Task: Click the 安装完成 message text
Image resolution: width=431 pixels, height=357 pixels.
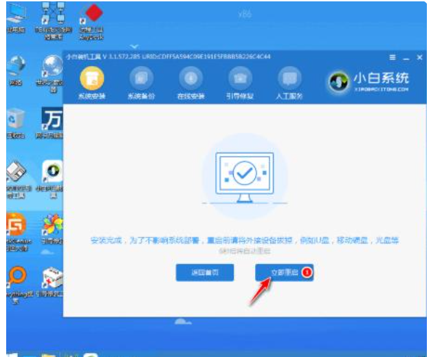Action: (x=244, y=240)
